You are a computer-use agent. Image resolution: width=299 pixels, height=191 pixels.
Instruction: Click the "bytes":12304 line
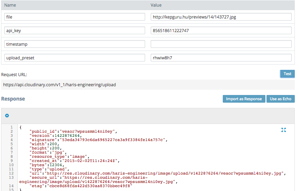pyautogui.click(x=47, y=165)
